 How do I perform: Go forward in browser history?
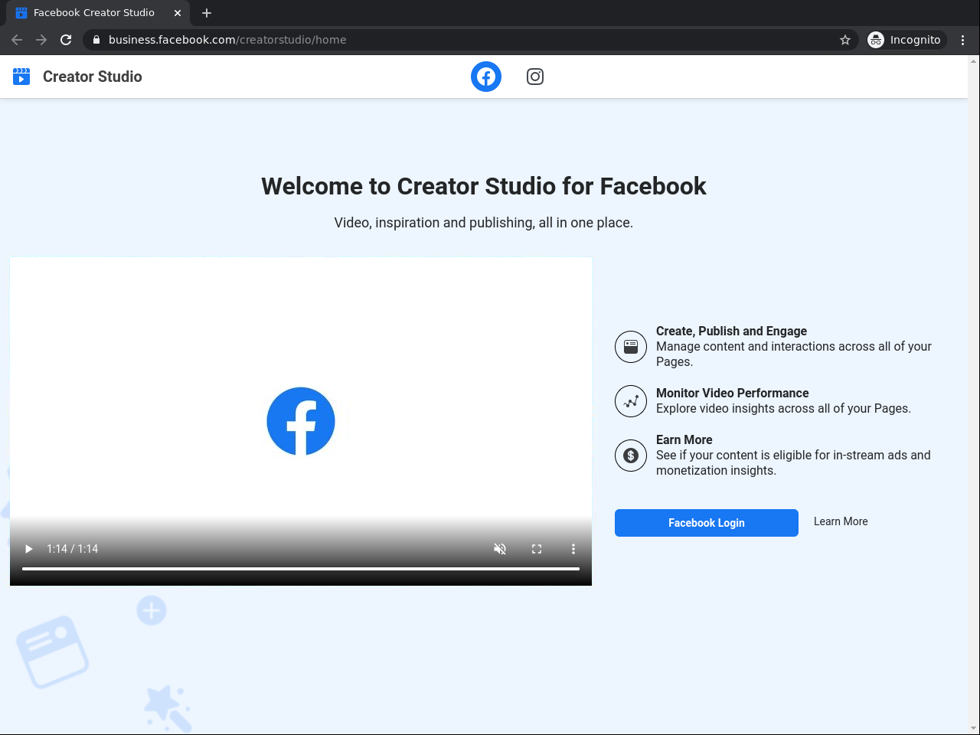41,40
